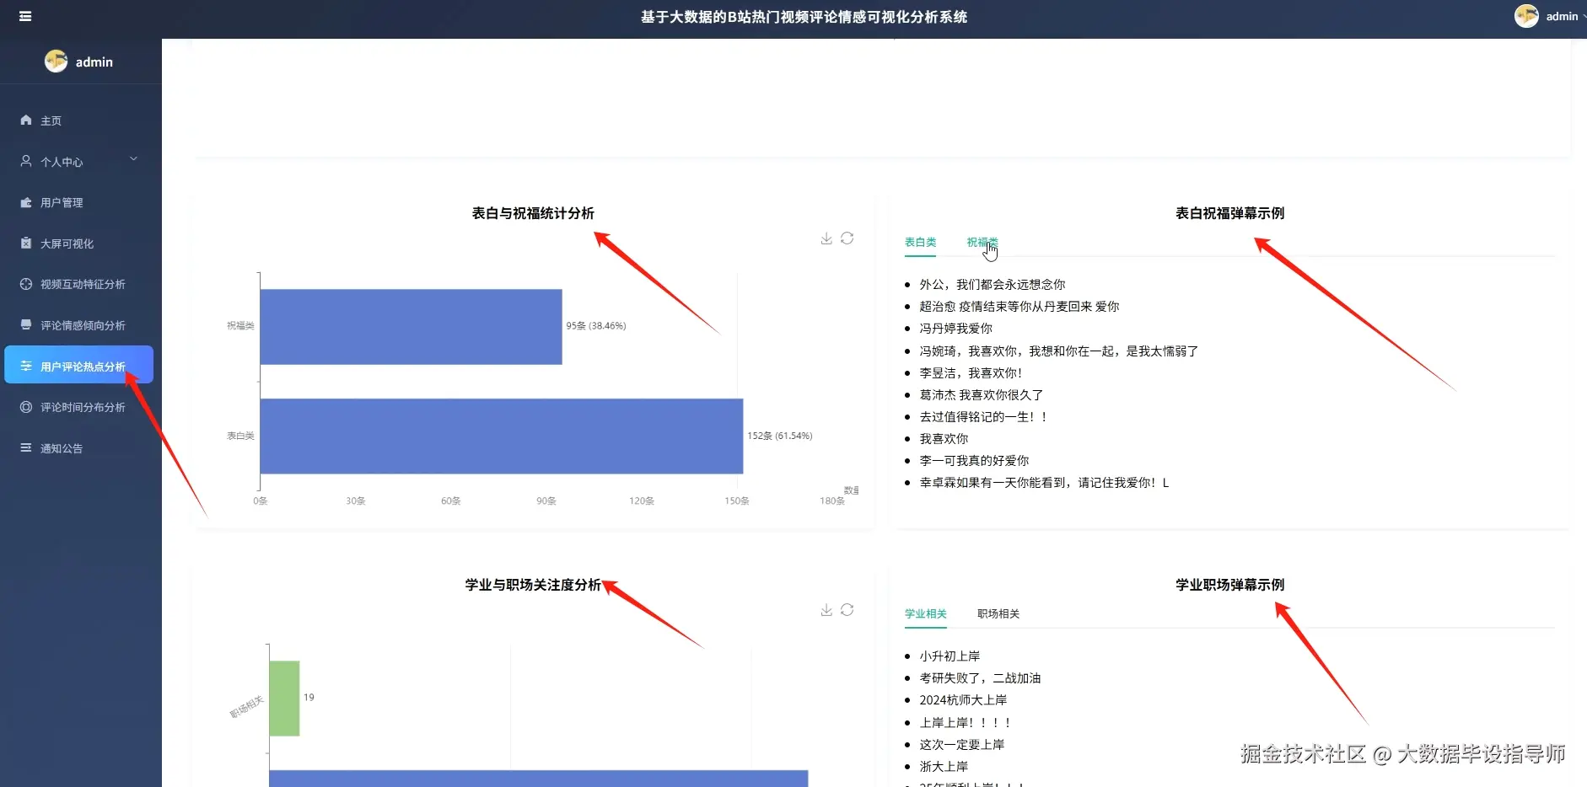Click the 视频互动特征分析 compass icon

(24, 284)
